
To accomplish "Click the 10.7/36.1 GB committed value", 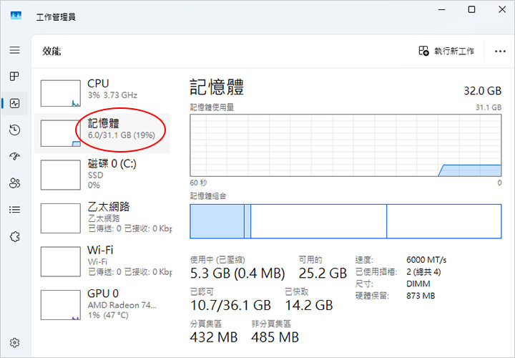I will point(230,305).
